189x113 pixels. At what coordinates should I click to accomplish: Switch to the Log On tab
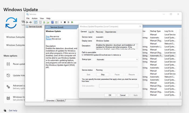[91, 32]
